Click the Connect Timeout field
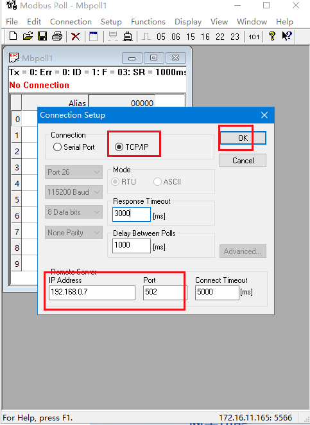 pos(217,293)
